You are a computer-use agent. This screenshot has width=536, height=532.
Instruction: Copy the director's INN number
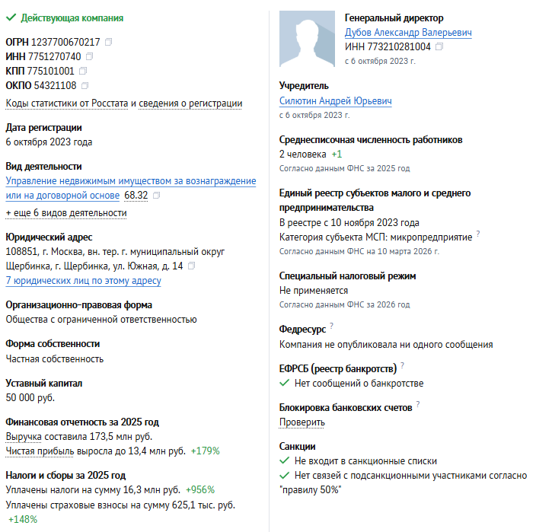pyautogui.click(x=439, y=46)
